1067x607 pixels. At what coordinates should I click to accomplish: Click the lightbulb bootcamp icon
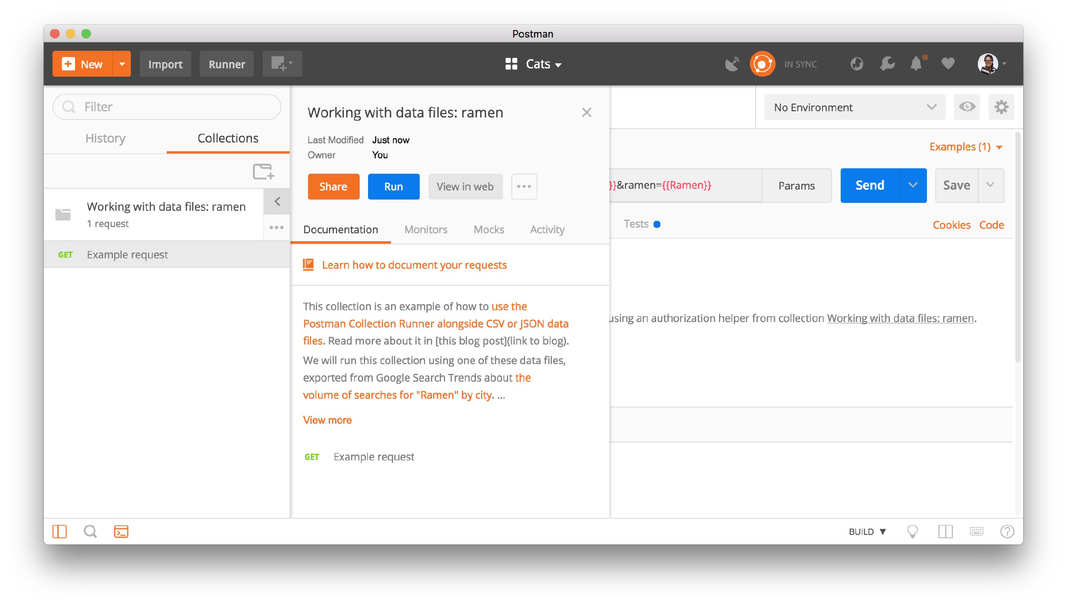pos(912,532)
